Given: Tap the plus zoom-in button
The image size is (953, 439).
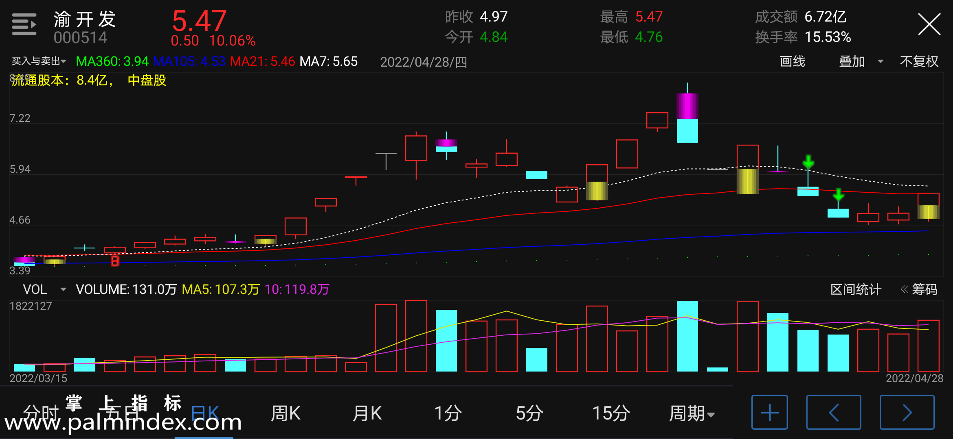Looking at the screenshot, I should pos(769,412).
